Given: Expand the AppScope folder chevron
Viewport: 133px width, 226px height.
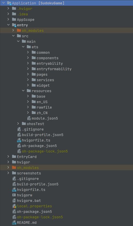Looking at the screenshot, I should [x=8, y=19].
